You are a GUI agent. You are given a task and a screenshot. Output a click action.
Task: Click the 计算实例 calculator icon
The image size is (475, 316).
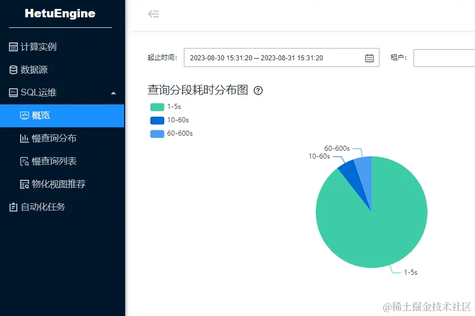tap(13, 47)
